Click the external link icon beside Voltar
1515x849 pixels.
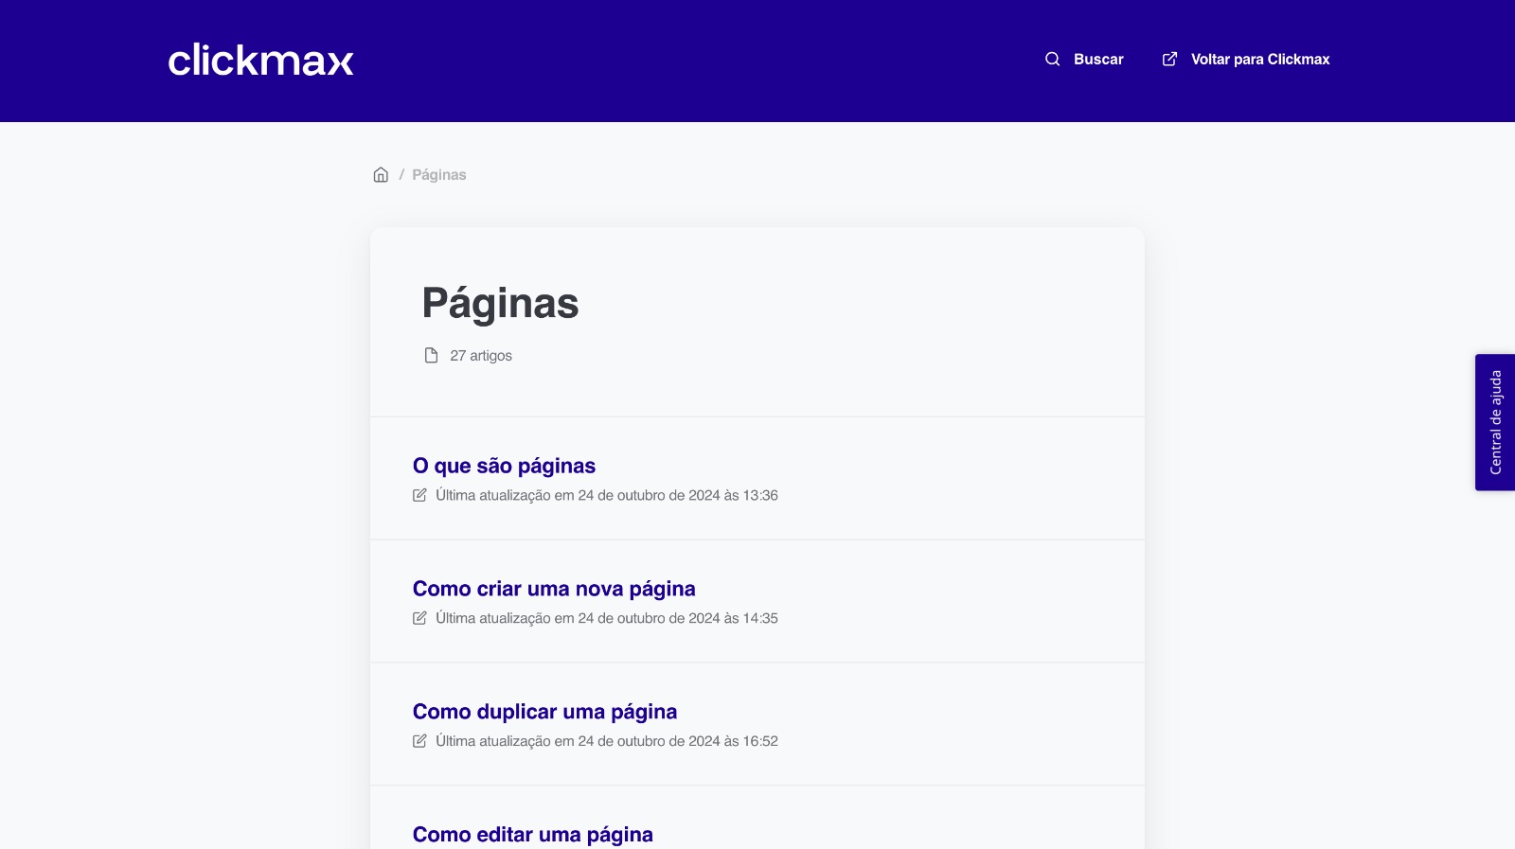pos(1169,59)
